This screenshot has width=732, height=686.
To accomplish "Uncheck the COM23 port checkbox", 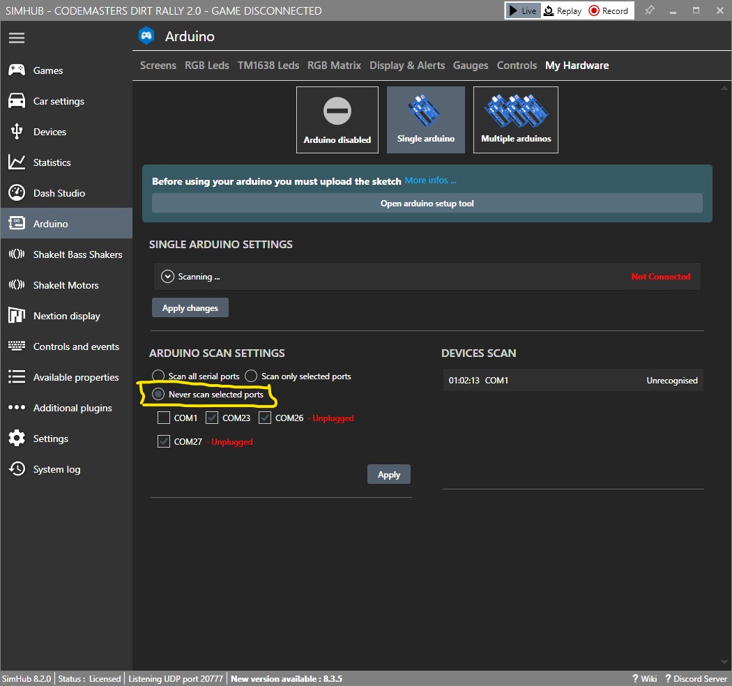I will coord(212,418).
